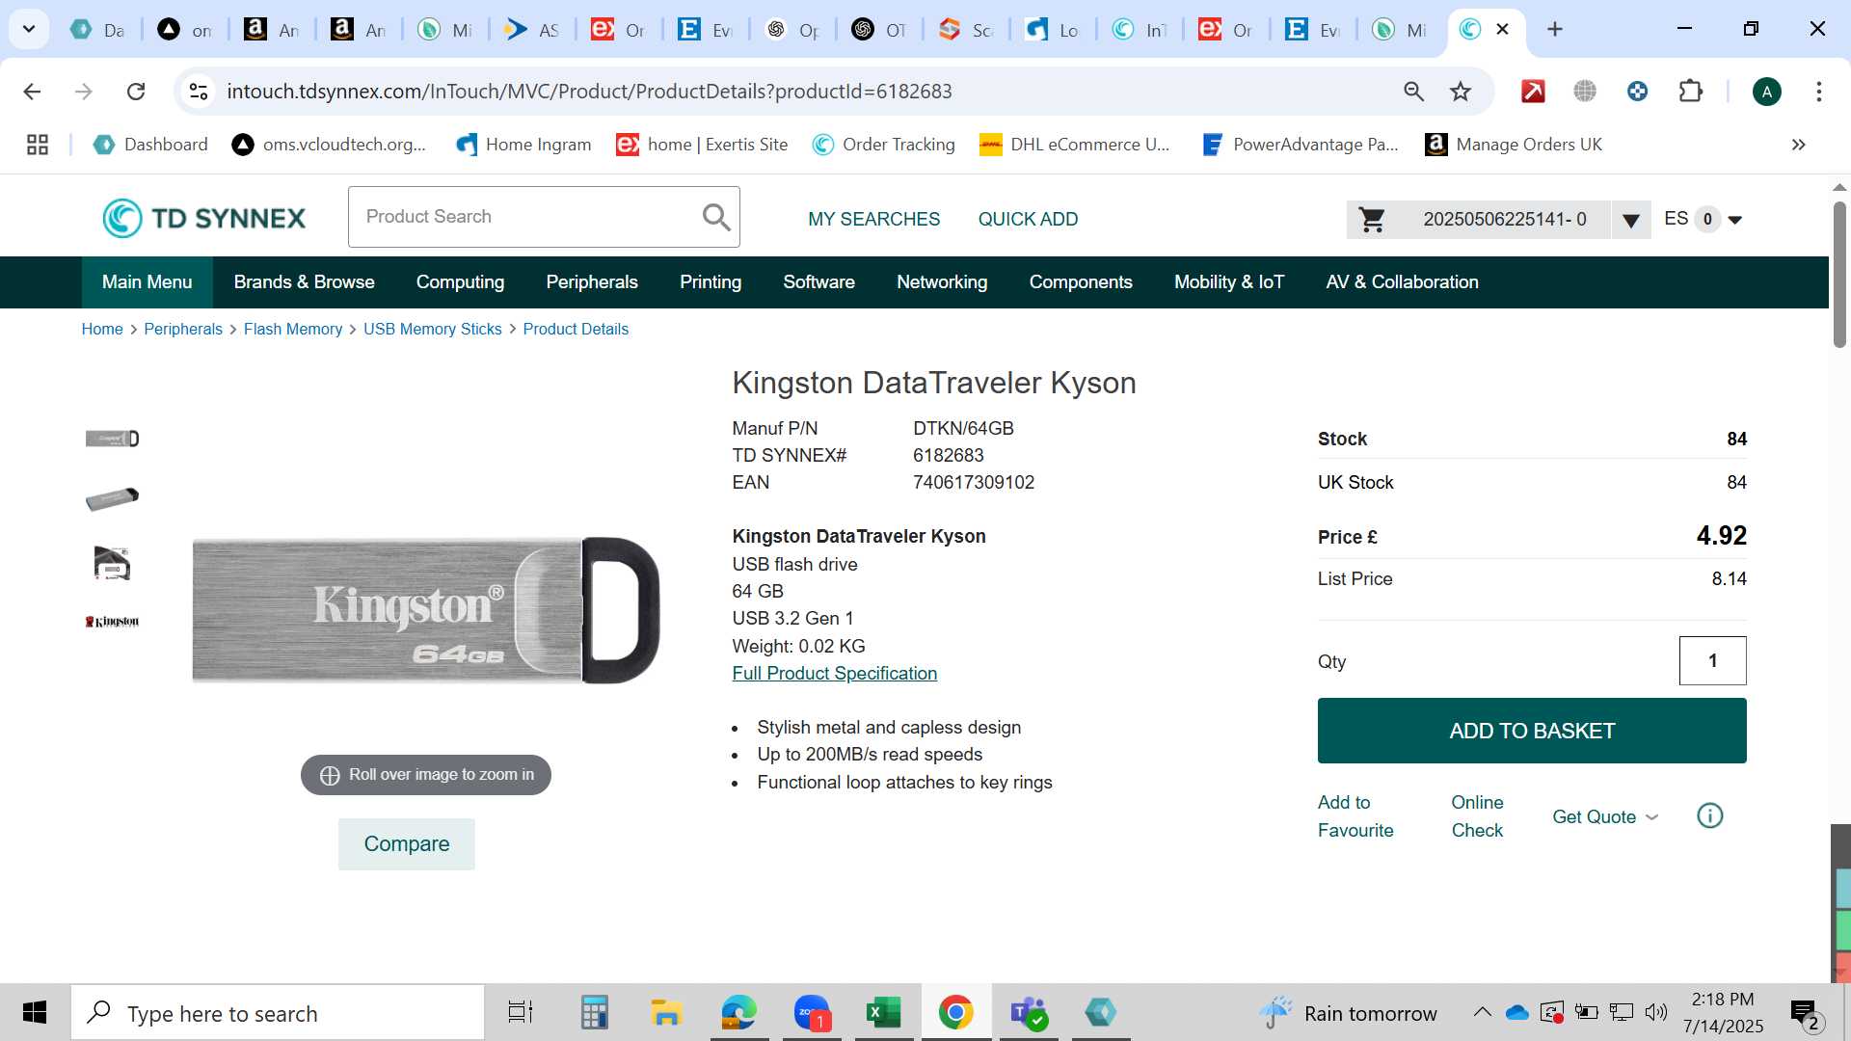Viewport: 1851px width, 1041px height.
Task: Click the Compare button
Action: coord(406,844)
